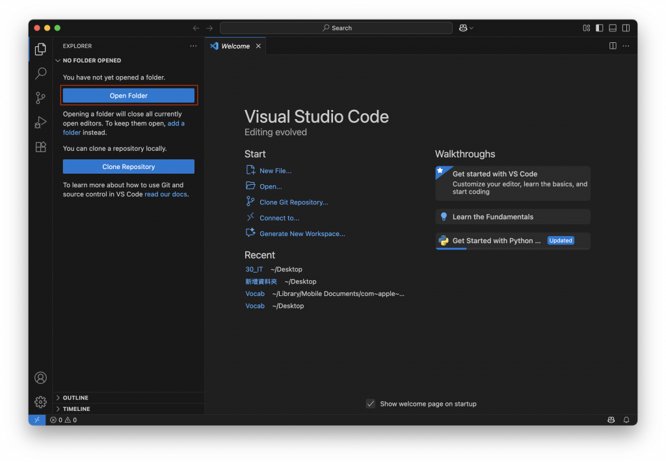666x463 pixels.
Task: Click the Open Folder button
Action: [x=129, y=96]
